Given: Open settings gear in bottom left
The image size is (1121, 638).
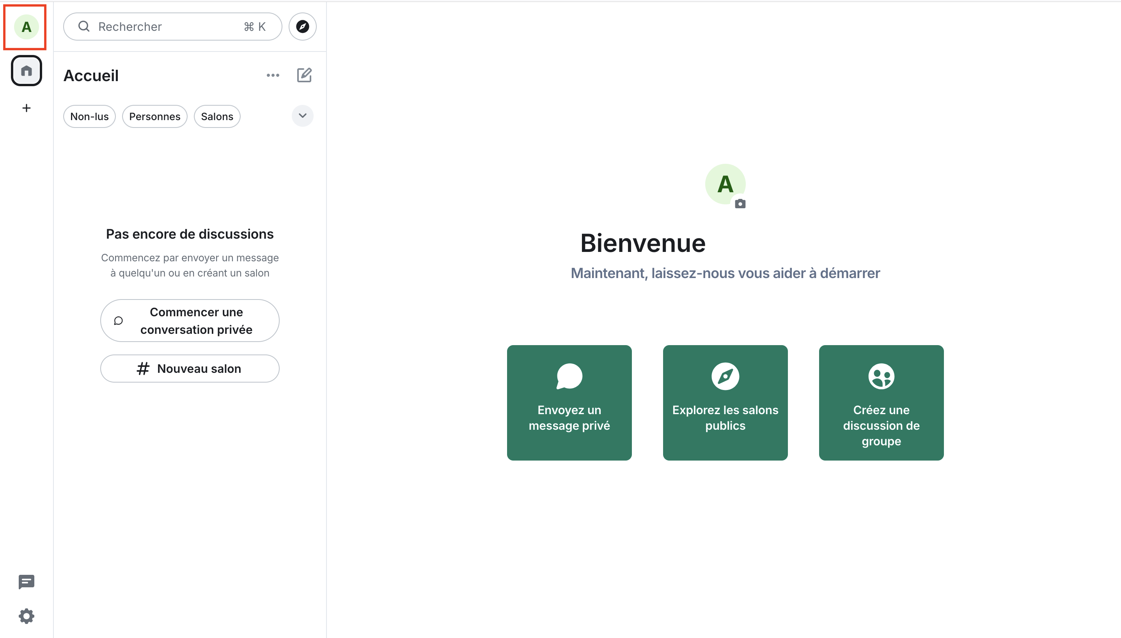Looking at the screenshot, I should coord(26,616).
